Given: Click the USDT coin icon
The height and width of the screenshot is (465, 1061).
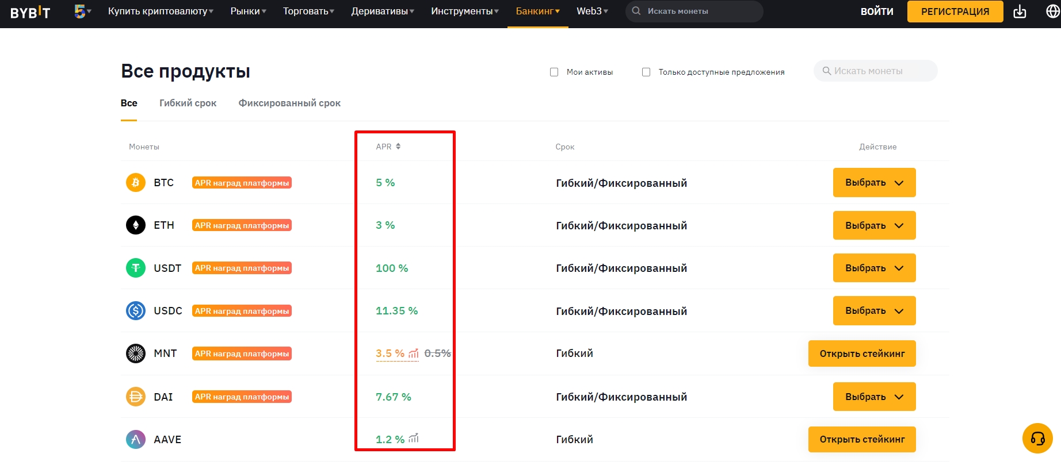Looking at the screenshot, I should 136,268.
